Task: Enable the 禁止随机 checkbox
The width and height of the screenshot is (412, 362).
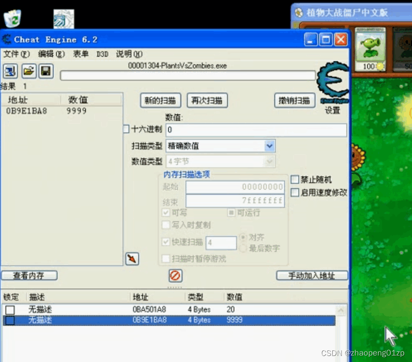Action: click(295, 179)
